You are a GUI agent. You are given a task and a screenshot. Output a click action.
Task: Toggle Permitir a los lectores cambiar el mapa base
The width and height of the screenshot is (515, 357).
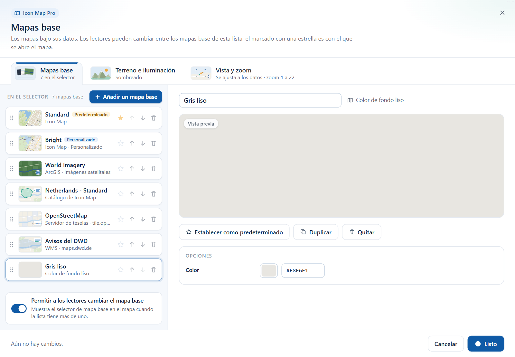[x=19, y=308]
